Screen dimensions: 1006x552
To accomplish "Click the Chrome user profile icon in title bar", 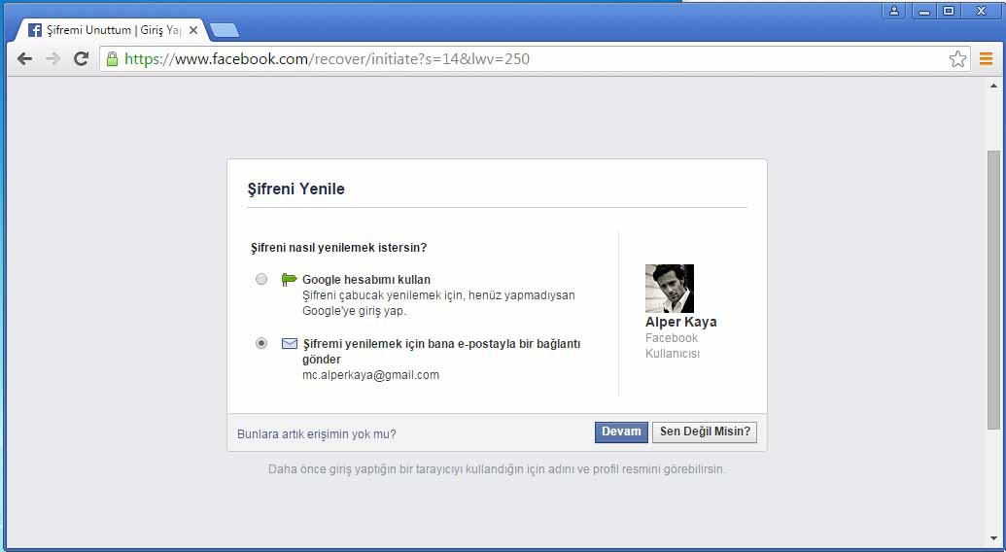I will (x=893, y=11).
